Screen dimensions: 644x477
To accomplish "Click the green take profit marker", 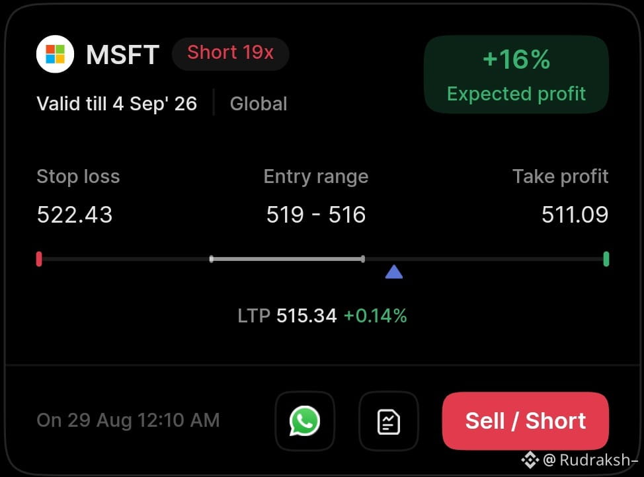I will tap(606, 259).
